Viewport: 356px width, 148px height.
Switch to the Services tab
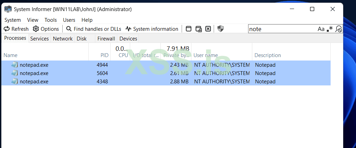tap(40, 39)
